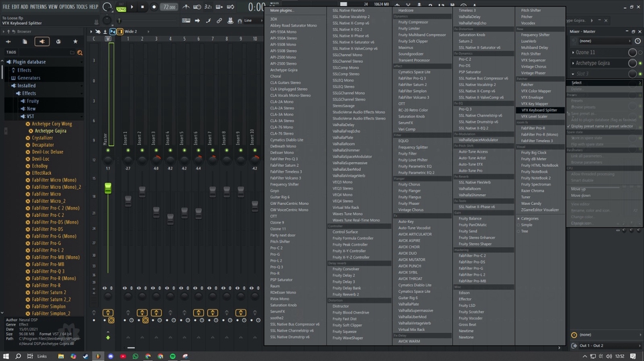The image size is (644, 361).
Task: Click the clock icon in Mixer Master panel
Action: click(x=637, y=41)
